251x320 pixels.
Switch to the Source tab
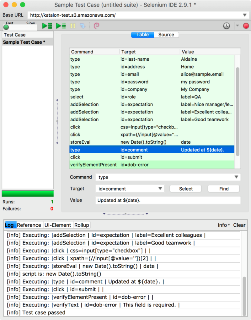click(166, 35)
